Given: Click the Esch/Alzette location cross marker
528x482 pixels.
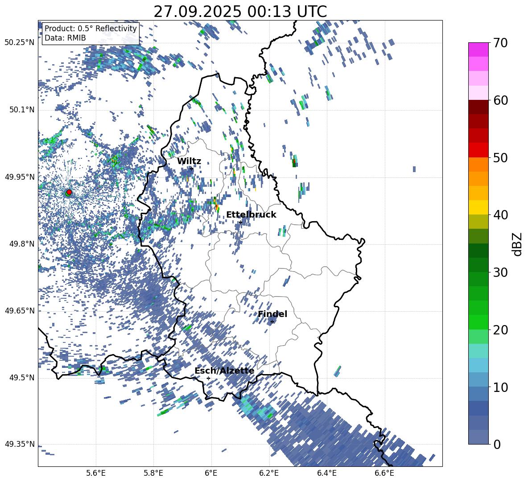Looking at the screenshot, I should tap(208, 378).
